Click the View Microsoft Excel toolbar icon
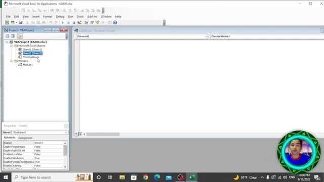Screen dimensions: 324x182 coord(7,22)
